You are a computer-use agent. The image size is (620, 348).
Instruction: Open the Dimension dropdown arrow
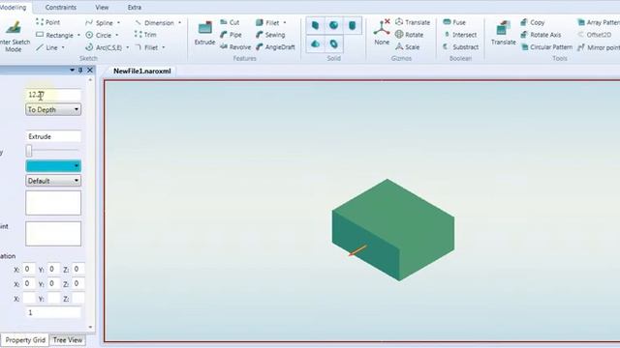(x=179, y=22)
